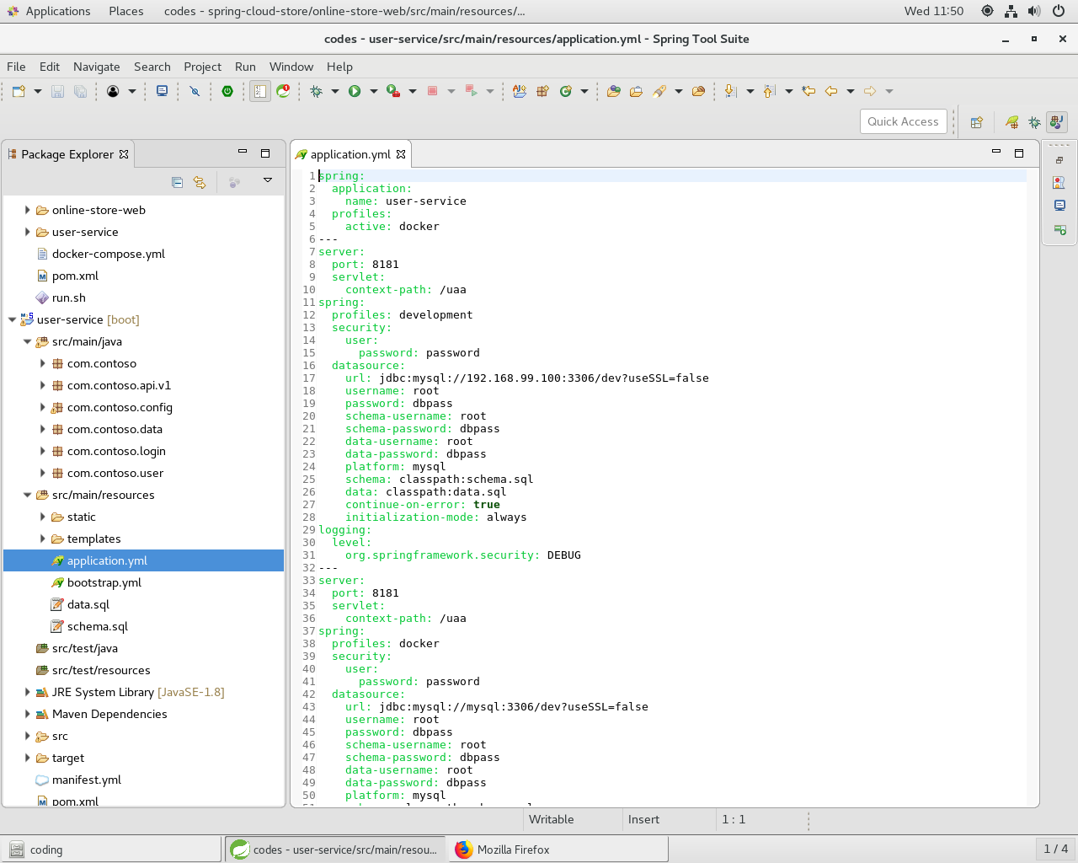
Task: Click the green Run button in toolbar
Action: click(x=355, y=91)
